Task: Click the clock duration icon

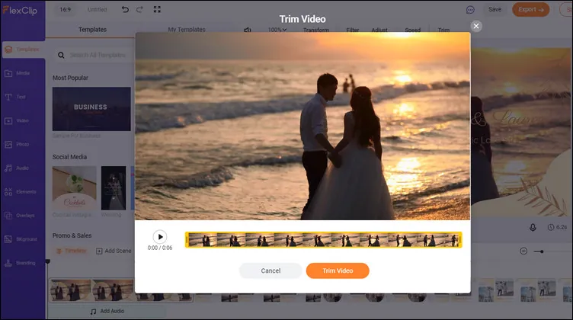Action: tap(551, 227)
